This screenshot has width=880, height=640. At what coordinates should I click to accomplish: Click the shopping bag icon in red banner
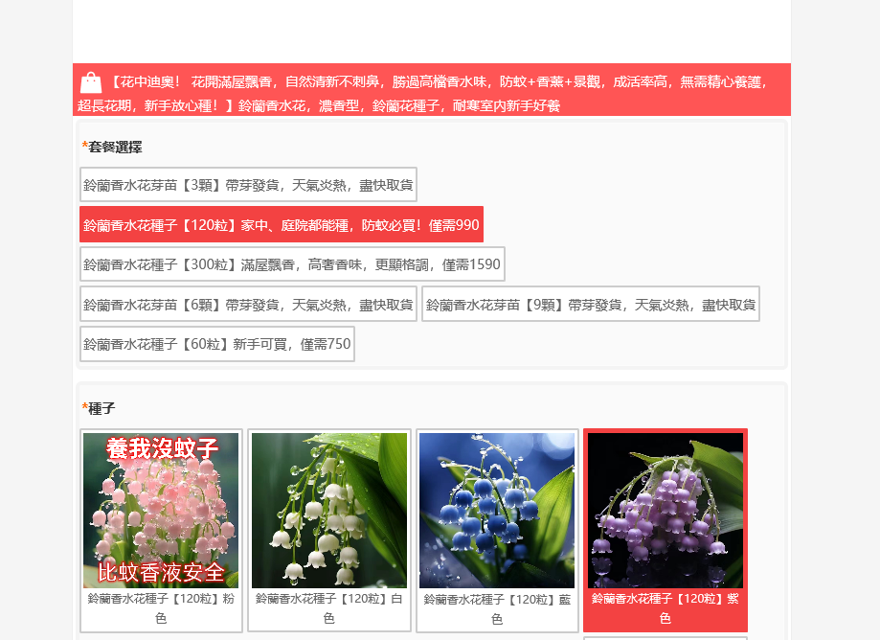(91, 81)
